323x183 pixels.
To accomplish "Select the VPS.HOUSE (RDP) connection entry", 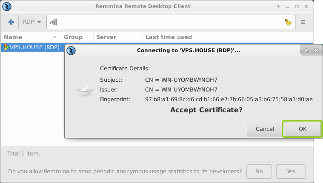I will [31, 47].
